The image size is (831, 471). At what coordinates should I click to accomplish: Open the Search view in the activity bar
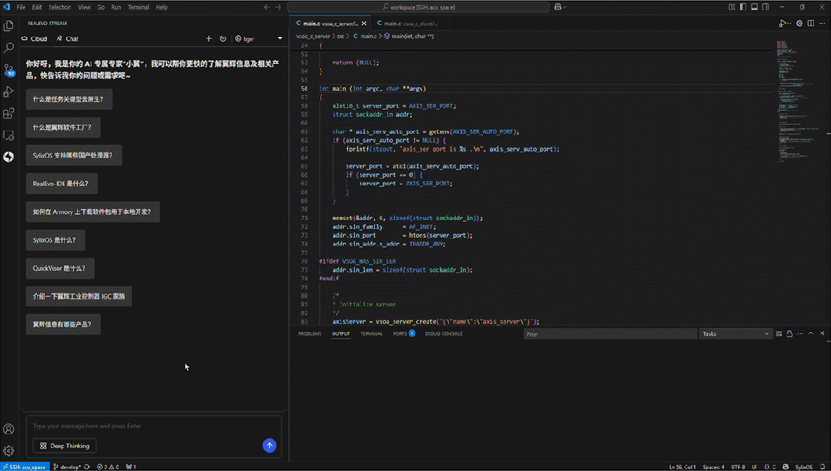pyautogui.click(x=8, y=48)
